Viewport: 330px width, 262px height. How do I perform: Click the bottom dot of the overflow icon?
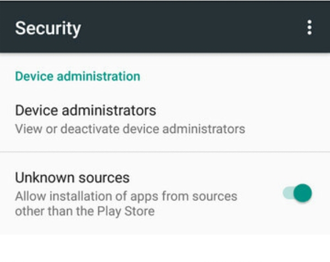310,33
